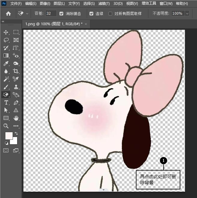Viewport: 197px width, 198px height.
Task: Go to the Home screen icon
Action: (8, 14)
